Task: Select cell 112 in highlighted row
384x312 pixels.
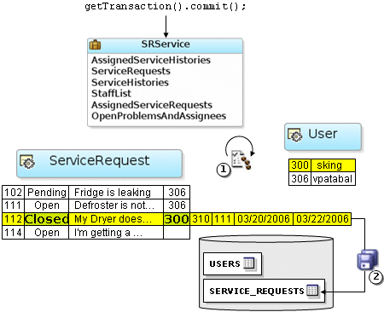Action: pyautogui.click(x=14, y=219)
